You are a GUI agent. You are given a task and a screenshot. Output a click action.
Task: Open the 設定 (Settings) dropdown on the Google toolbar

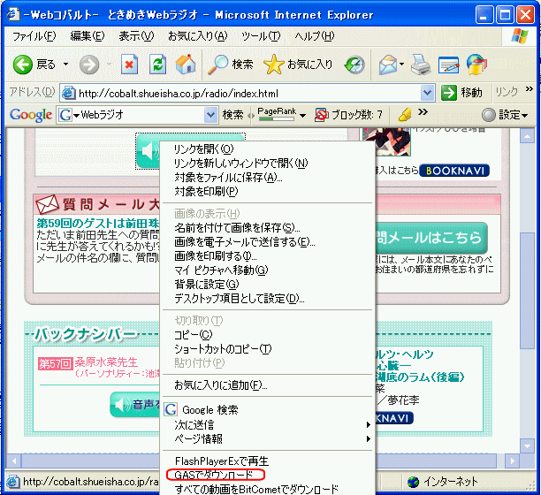pos(505,115)
